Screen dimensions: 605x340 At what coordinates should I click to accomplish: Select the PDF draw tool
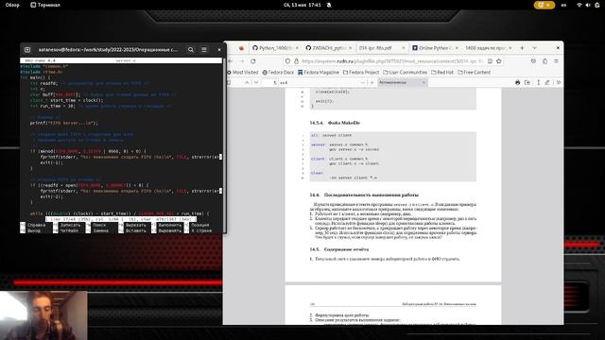547,82
